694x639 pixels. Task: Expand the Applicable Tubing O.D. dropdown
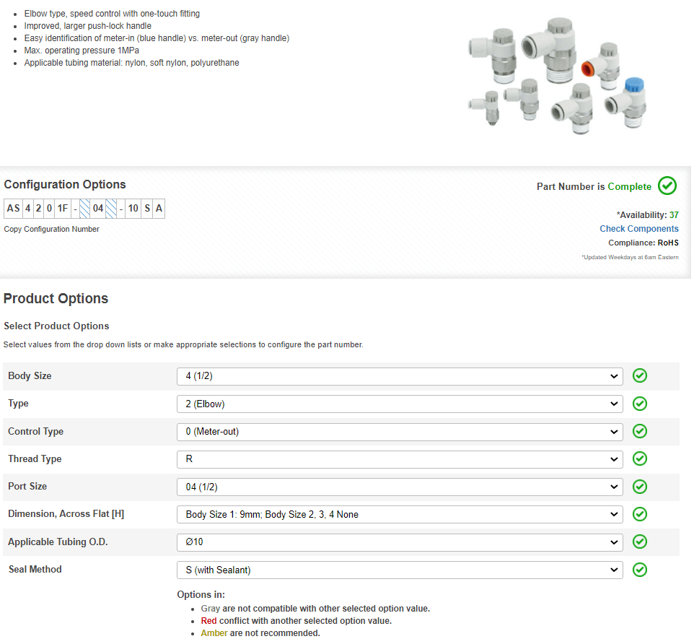pyautogui.click(x=399, y=542)
